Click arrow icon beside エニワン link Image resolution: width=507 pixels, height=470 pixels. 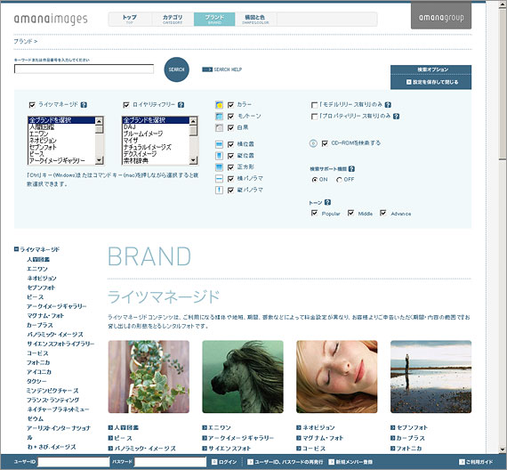tap(205, 427)
